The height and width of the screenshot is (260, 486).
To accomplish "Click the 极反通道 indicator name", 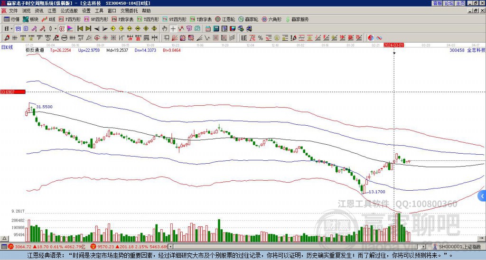I will pyautogui.click(x=35, y=50).
